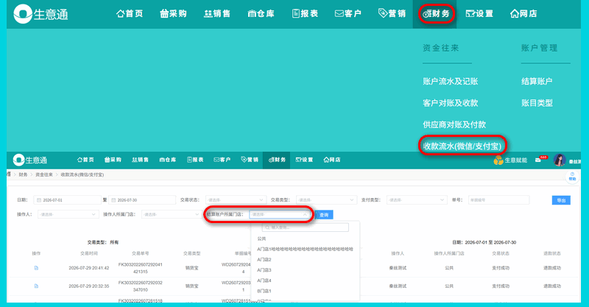Open the 财务 menu in the top navigation
Viewport: 589px width, 307px height.
pos(436,14)
